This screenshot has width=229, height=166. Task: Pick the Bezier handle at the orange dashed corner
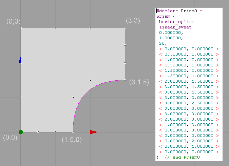click(90, 80)
